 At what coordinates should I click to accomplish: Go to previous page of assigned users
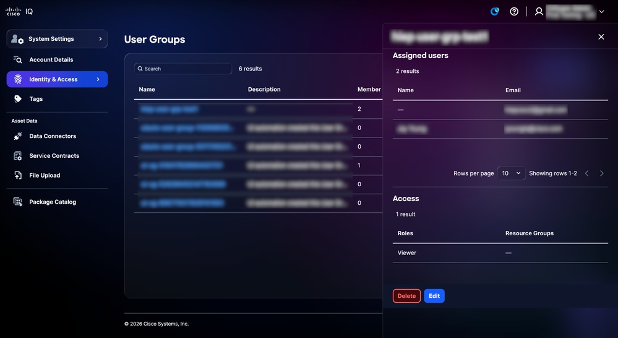[587, 173]
